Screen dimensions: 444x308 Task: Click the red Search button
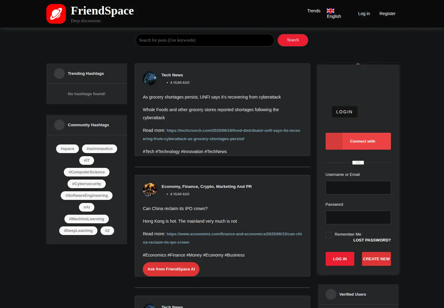tap(293, 40)
